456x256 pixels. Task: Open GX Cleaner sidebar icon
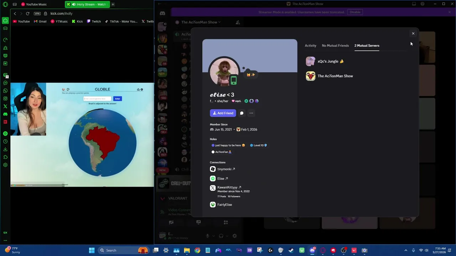5,48
